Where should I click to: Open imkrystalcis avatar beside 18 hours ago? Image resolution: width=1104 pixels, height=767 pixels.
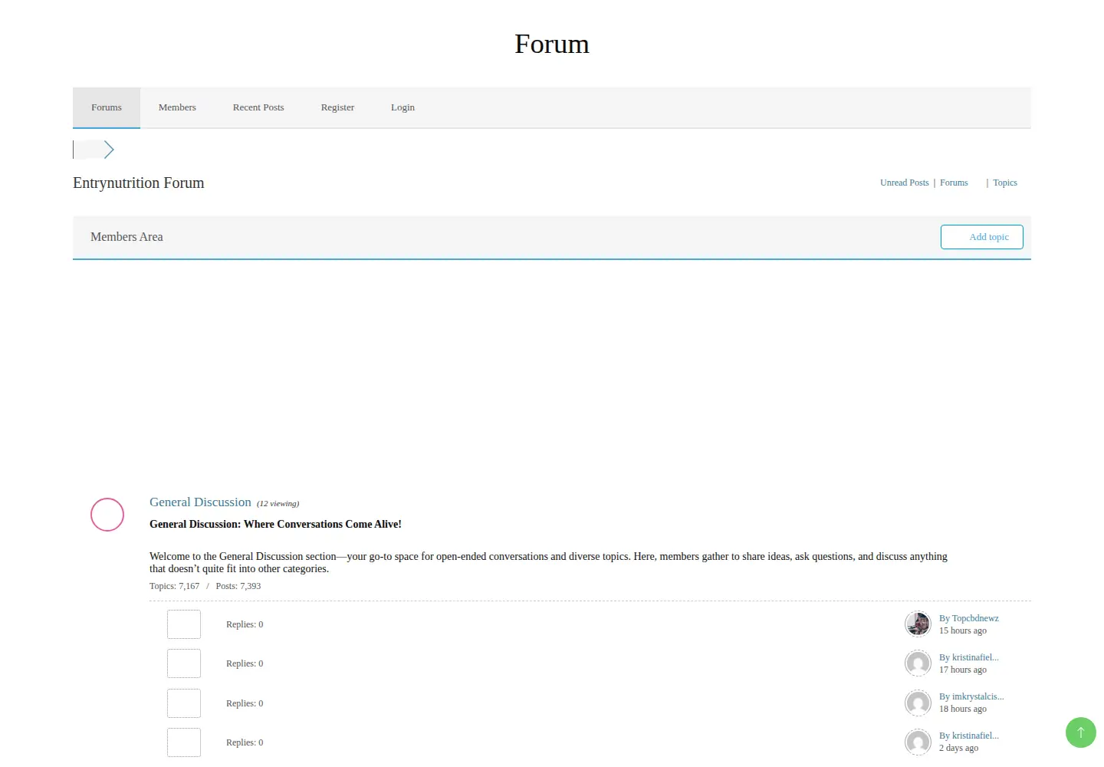pos(918,703)
